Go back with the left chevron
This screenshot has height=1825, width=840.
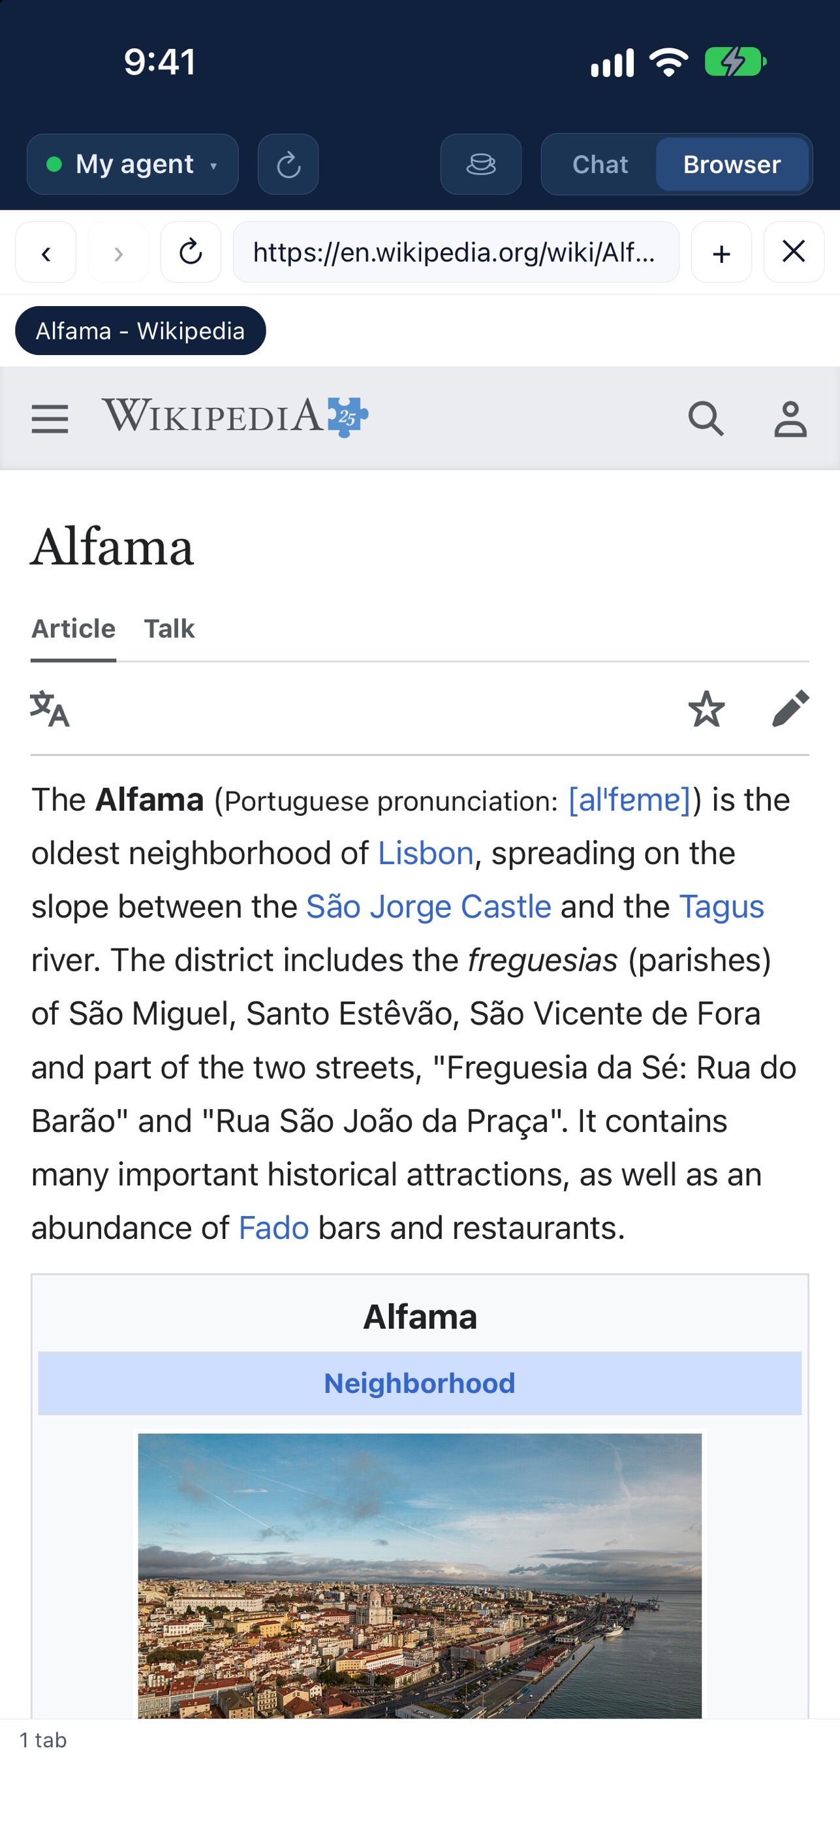pos(46,252)
